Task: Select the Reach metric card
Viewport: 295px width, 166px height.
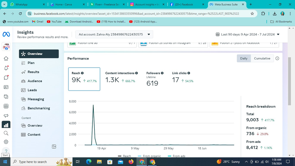Action: [84, 79]
